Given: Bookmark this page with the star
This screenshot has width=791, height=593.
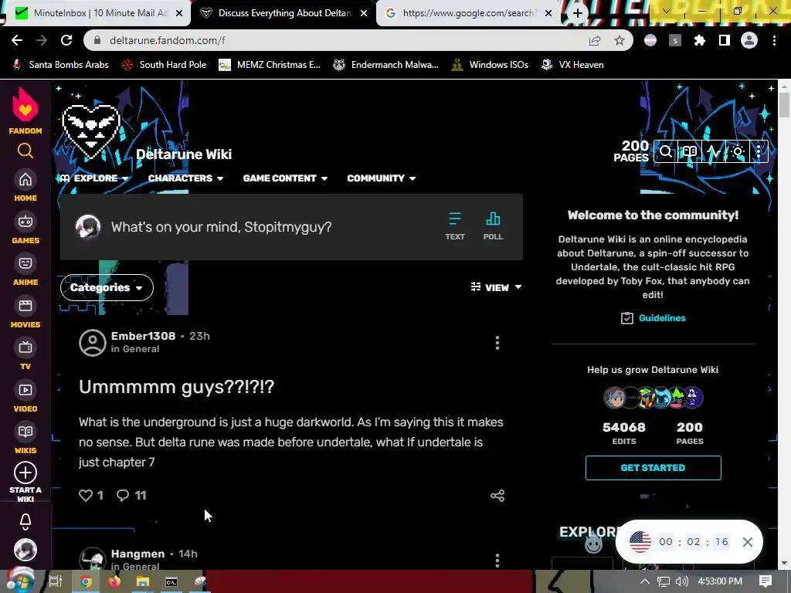Looking at the screenshot, I should coord(620,40).
